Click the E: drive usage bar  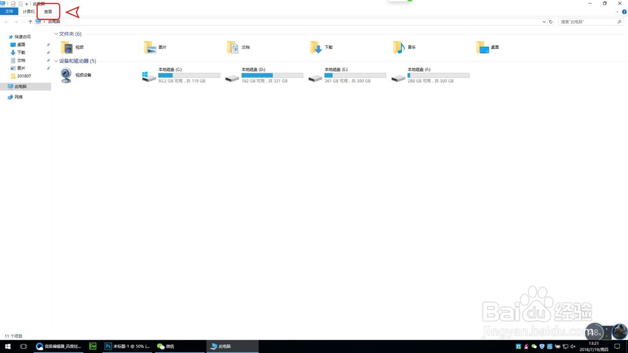pos(355,75)
